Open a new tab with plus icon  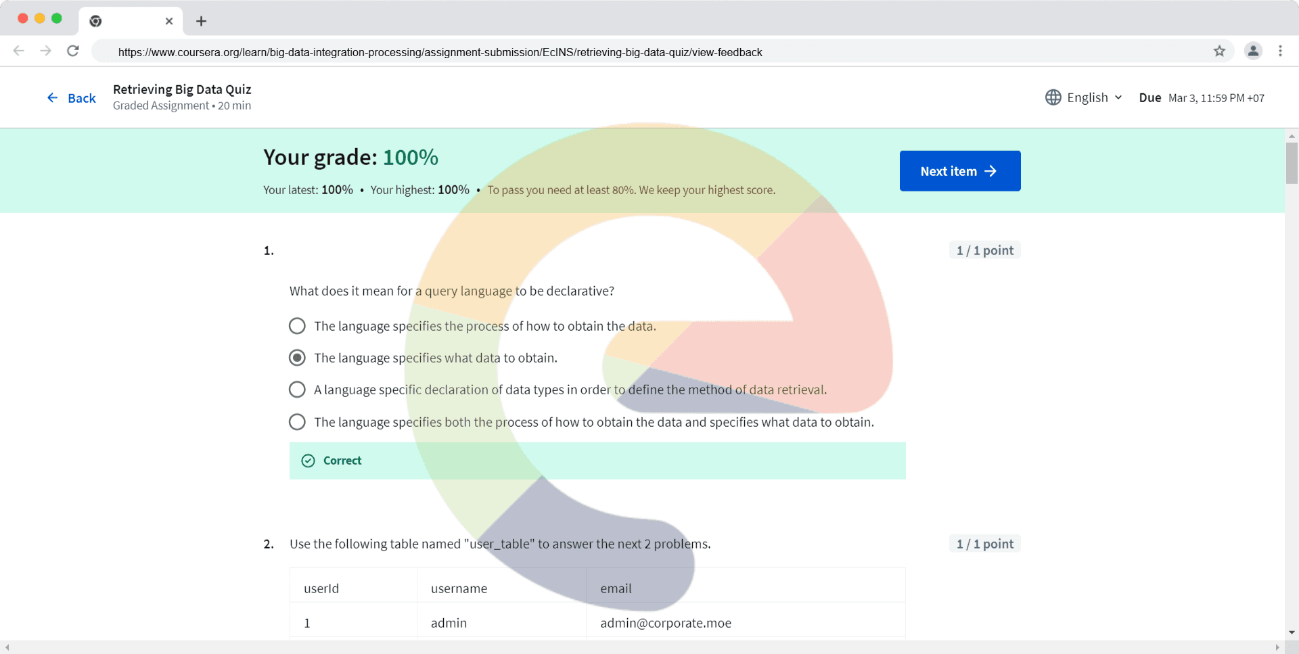pyautogui.click(x=201, y=21)
